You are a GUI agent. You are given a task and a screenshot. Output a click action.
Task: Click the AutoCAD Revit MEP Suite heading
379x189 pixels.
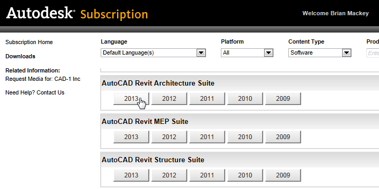[145, 122]
